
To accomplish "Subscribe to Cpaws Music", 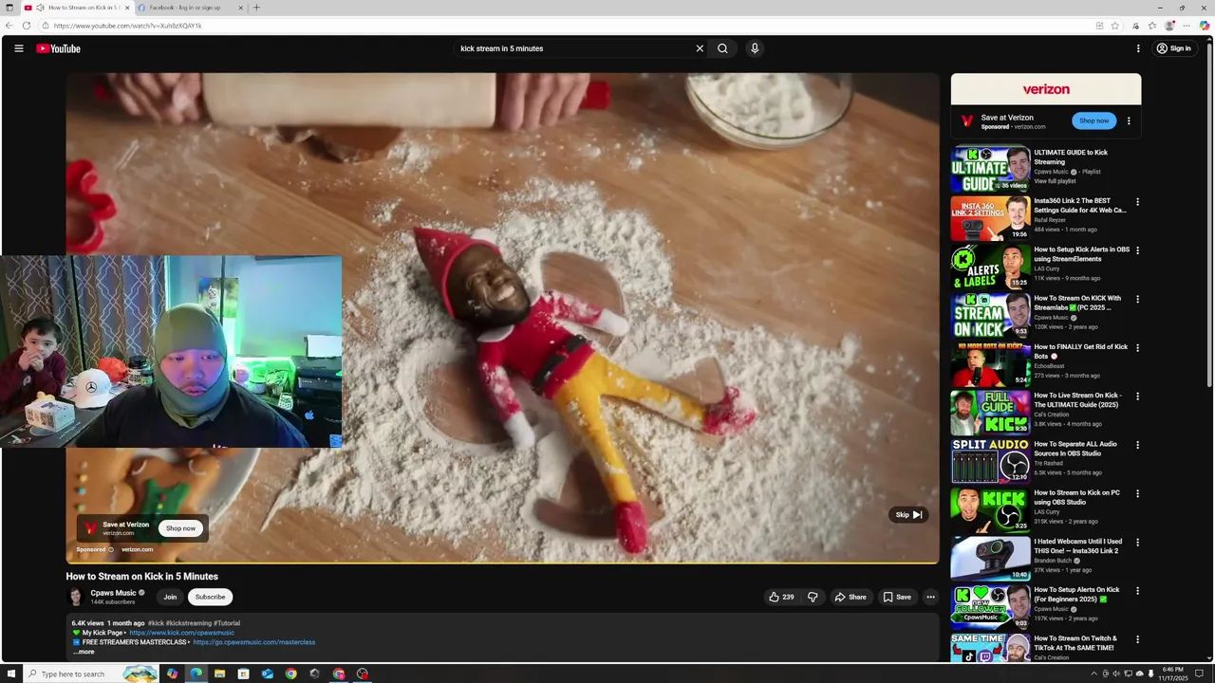I will click(211, 597).
